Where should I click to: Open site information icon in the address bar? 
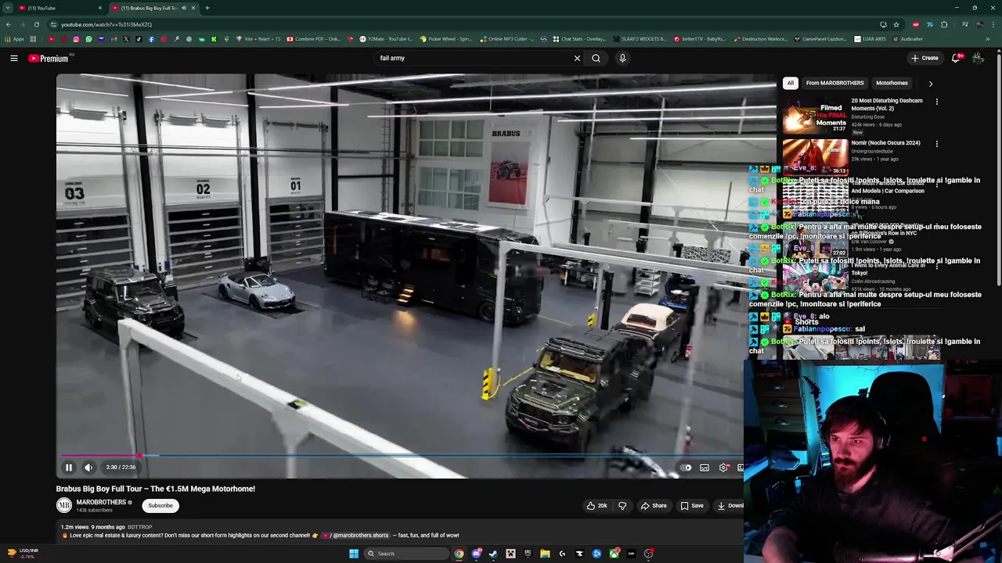(55, 24)
